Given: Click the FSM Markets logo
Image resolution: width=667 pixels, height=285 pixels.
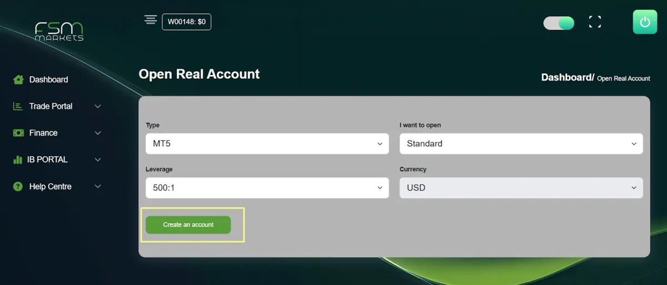Looking at the screenshot, I should click(59, 31).
